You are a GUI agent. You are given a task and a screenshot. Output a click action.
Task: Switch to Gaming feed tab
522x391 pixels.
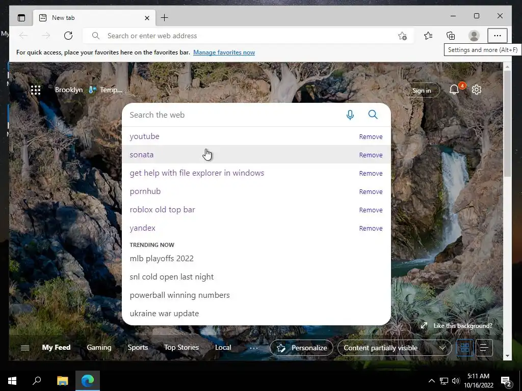click(99, 347)
